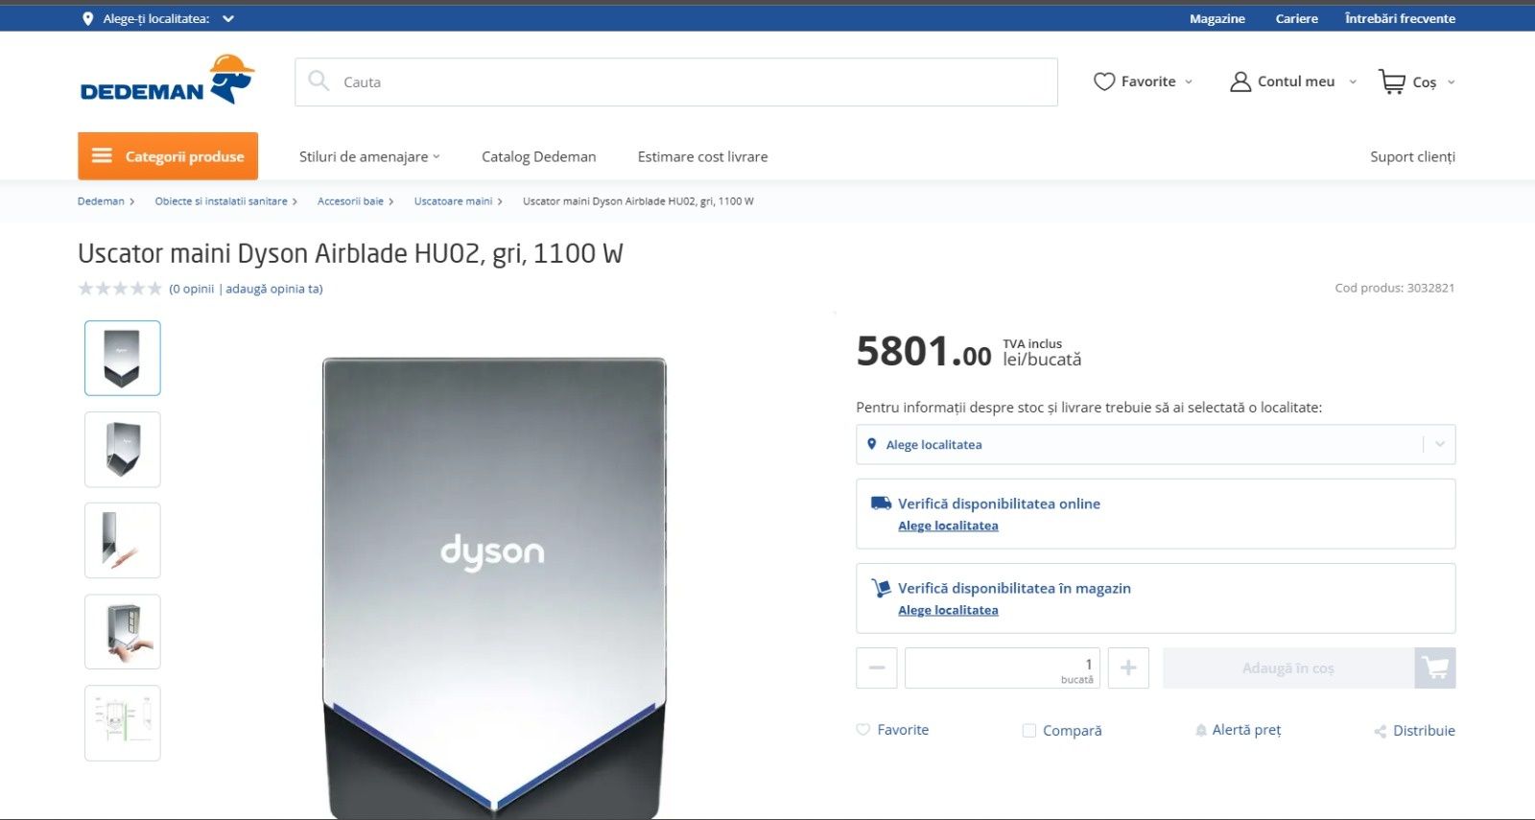Viewport: 1535px width, 820px height.
Task: Click adaugă opinia ta link
Action: [273, 289]
